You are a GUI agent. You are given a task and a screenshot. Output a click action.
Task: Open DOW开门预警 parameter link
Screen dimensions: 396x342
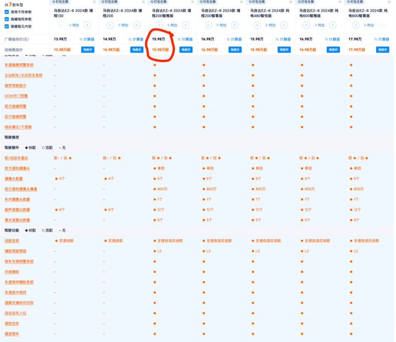click(16, 96)
